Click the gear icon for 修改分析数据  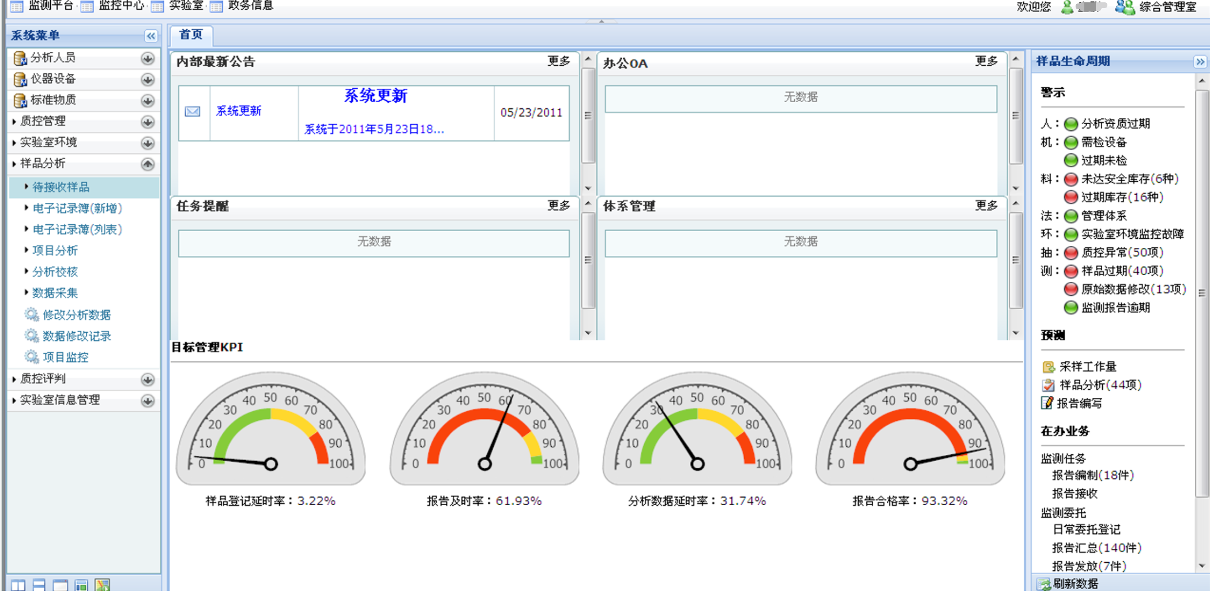(x=31, y=315)
